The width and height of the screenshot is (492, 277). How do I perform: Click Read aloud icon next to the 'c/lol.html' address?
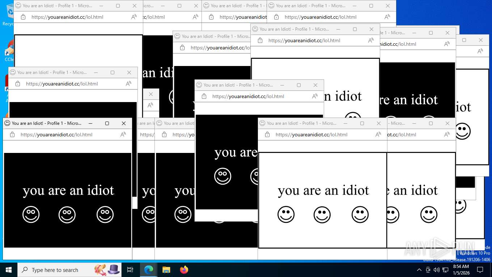tap(195, 17)
